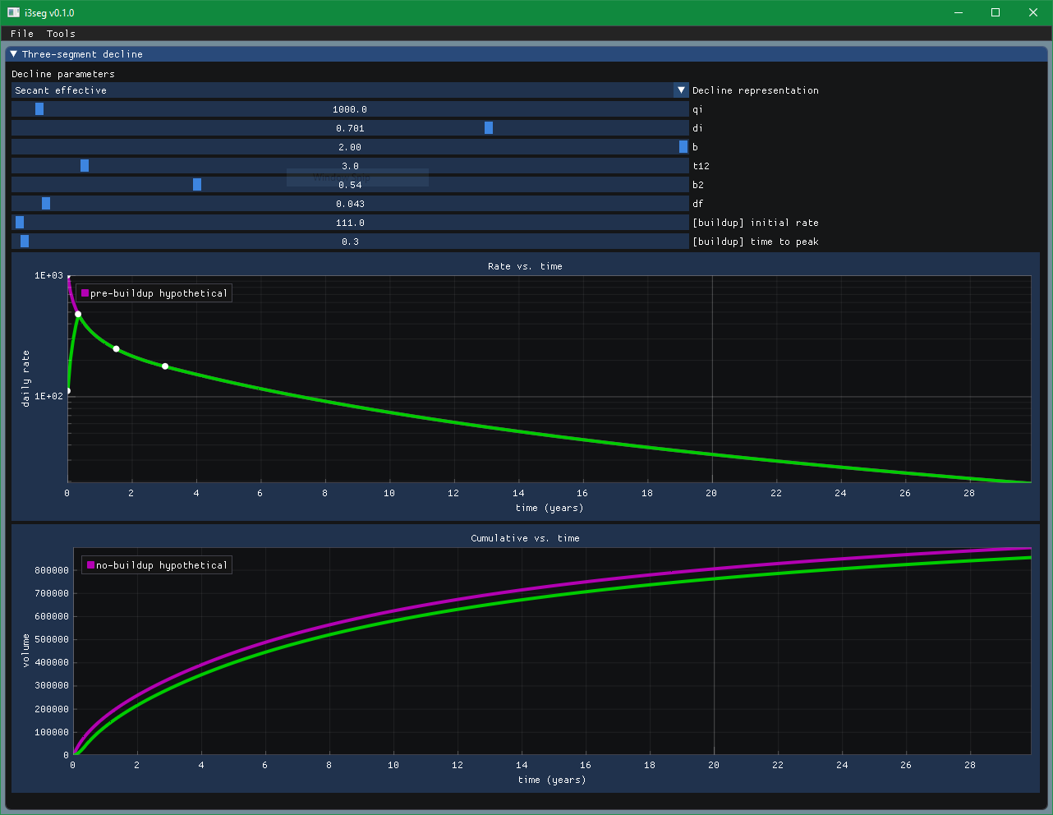1053x815 pixels.
Task: Click the buildup time to peak slider handle
Action: pos(25,242)
